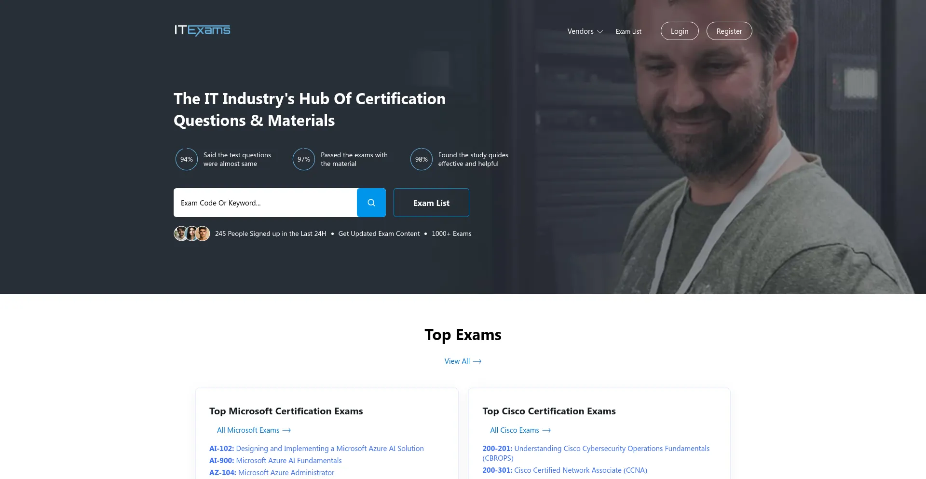
Task: Click the 200-201 CBROPS exam link
Action: point(596,448)
